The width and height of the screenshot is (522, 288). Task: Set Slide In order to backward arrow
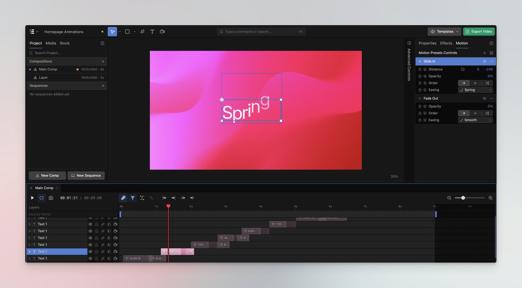(475, 83)
